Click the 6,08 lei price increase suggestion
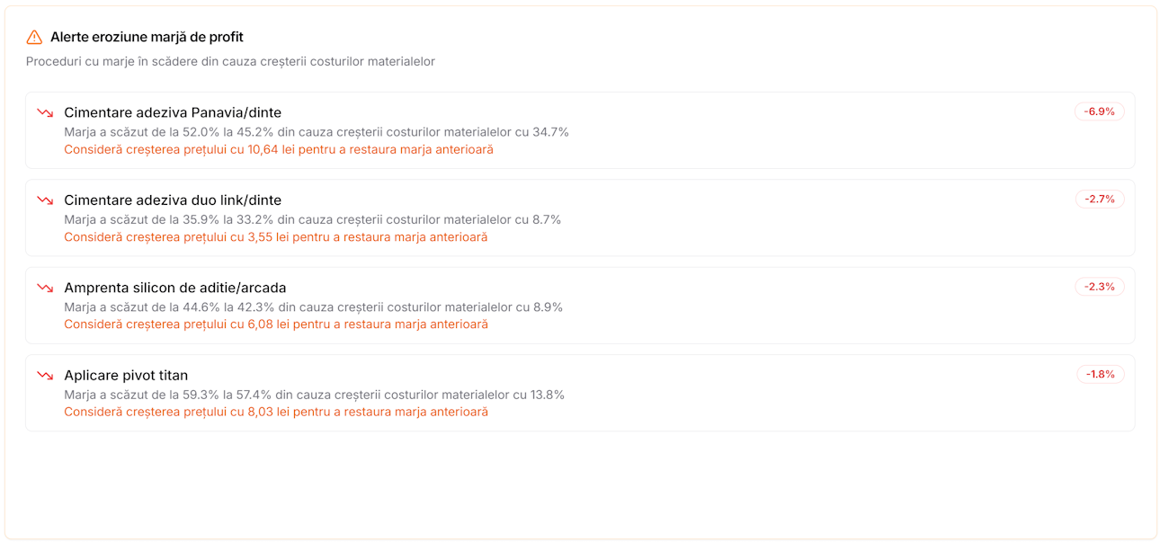Viewport: 1160px width, 542px height. pyautogui.click(x=275, y=324)
